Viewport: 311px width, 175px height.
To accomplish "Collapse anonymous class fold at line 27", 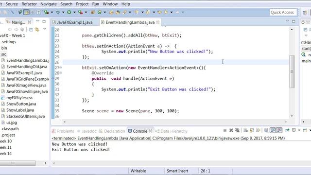I will pyautogui.click(x=61, y=68).
